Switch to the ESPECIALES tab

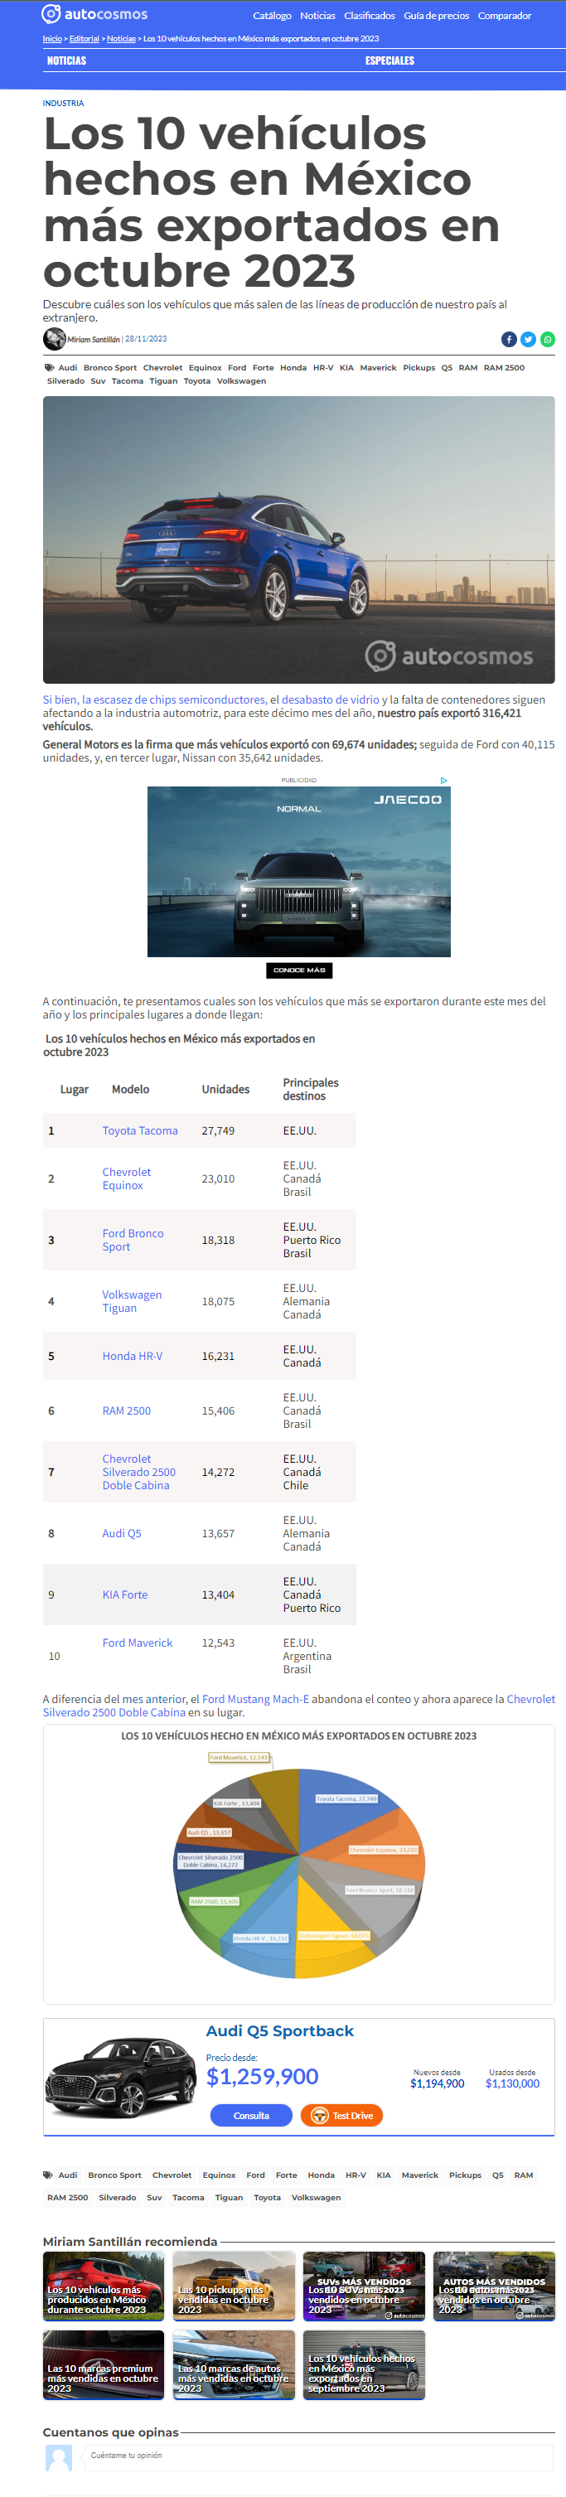click(389, 60)
